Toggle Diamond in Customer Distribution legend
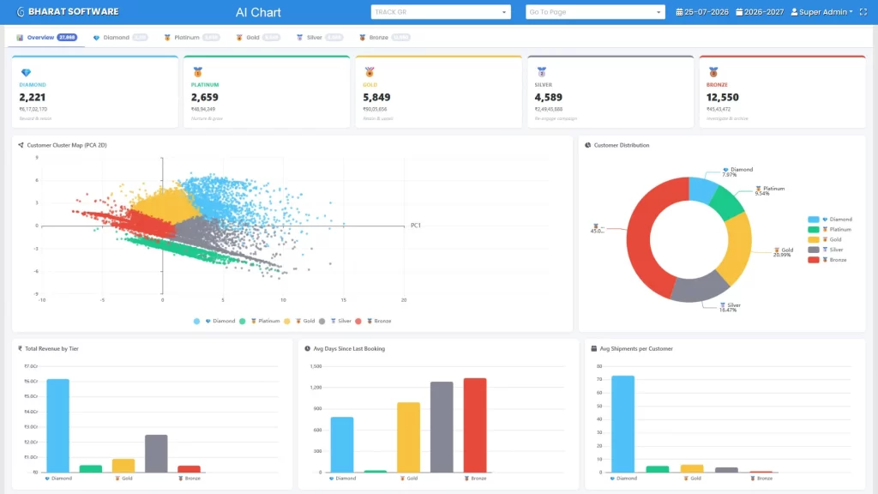 (x=830, y=220)
